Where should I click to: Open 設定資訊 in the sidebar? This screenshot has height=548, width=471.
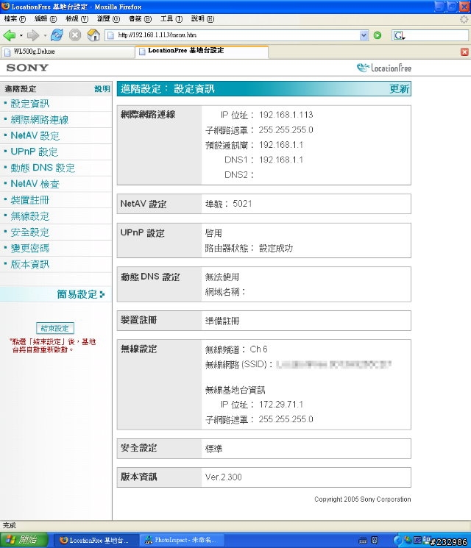29,104
